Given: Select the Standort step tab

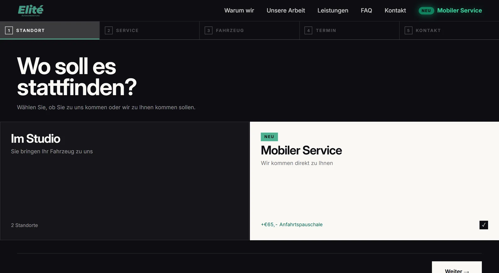Looking at the screenshot, I should click(50, 30).
